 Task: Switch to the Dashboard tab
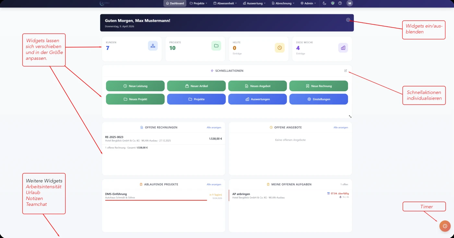[174, 4]
